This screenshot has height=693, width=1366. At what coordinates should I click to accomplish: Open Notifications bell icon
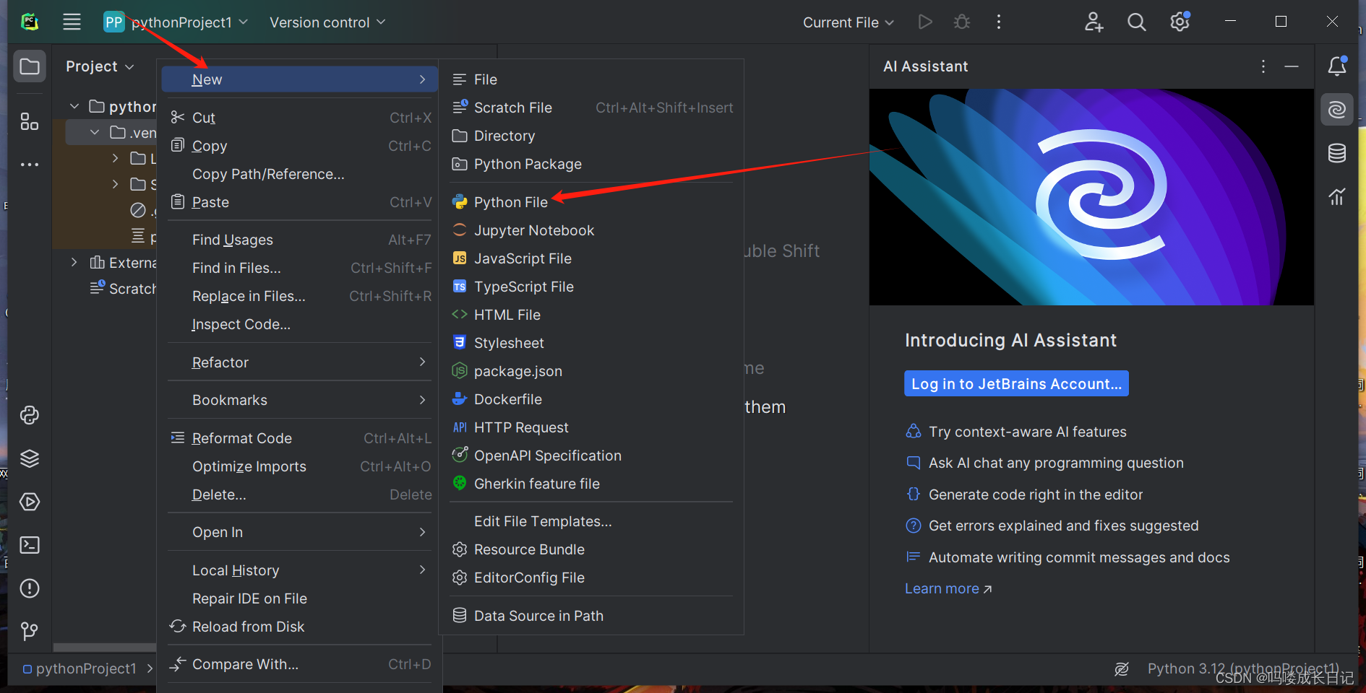tap(1337, 66)
